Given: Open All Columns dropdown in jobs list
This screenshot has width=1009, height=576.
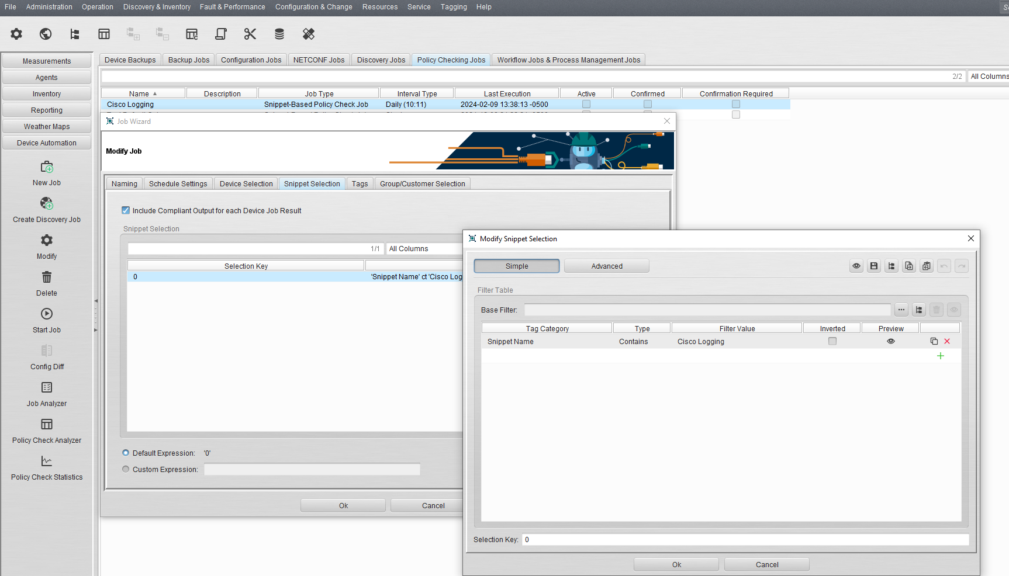Looking at the screenshot, I should tap(989, 77).
